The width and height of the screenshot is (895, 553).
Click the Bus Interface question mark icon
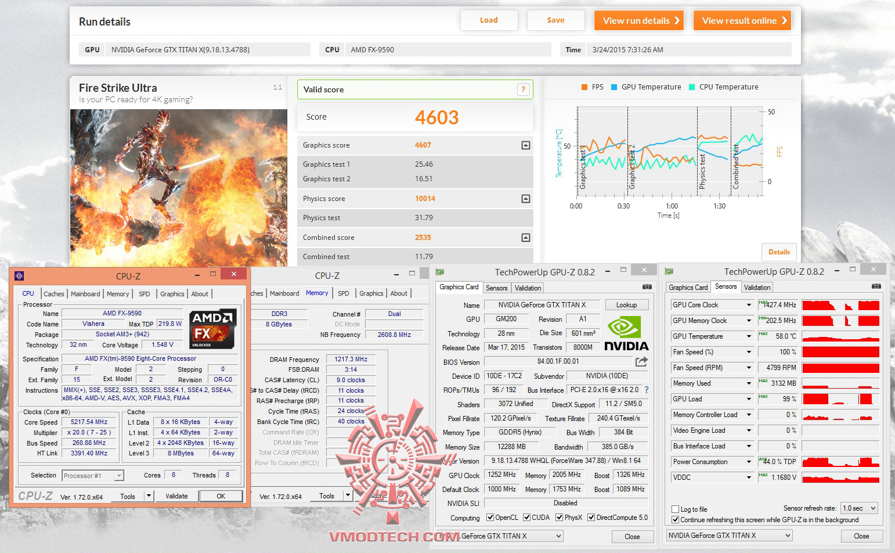(647, 390)
